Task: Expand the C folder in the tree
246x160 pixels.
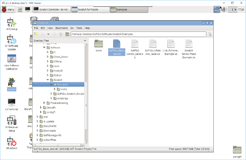Action: [48, 52]
